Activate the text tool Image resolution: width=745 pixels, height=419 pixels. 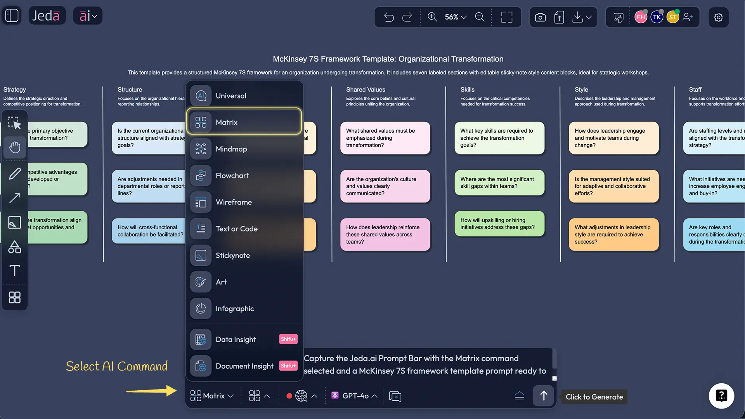click(15, 270)
